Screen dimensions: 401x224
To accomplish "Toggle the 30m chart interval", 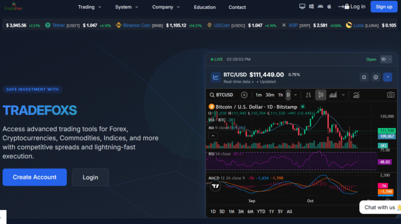I will pos(269,95).
